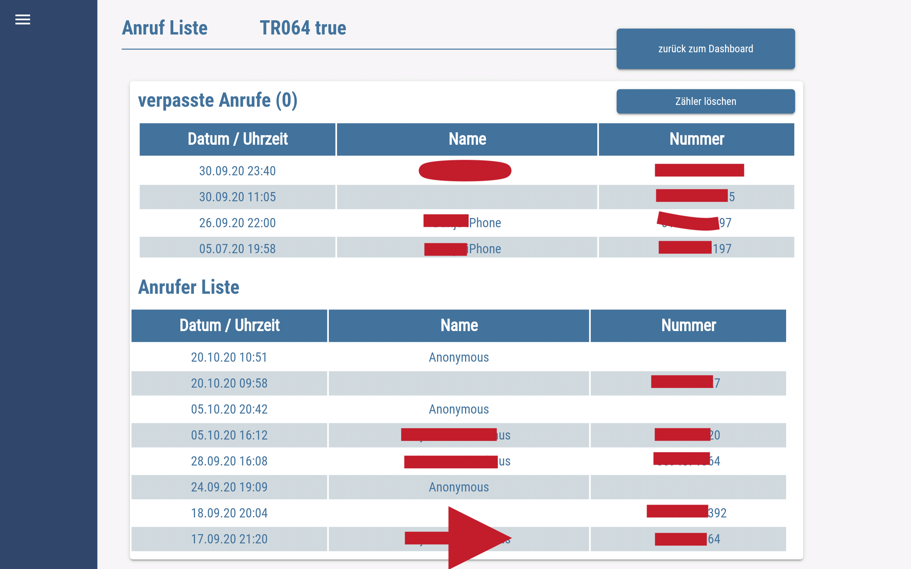Click Anonymous caller at 05.10.20 20:42
Screen dimensions: 911x569
458,409
